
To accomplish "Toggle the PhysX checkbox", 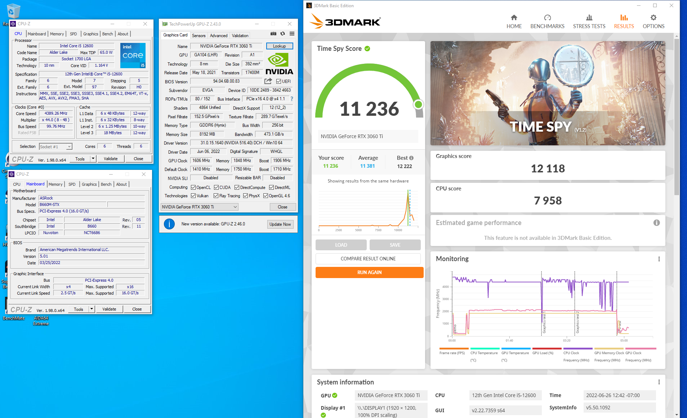I will [245, 196].
